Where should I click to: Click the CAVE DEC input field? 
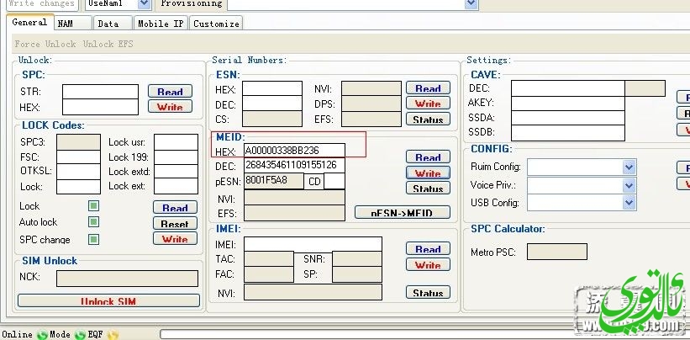[x=567, y=88]
